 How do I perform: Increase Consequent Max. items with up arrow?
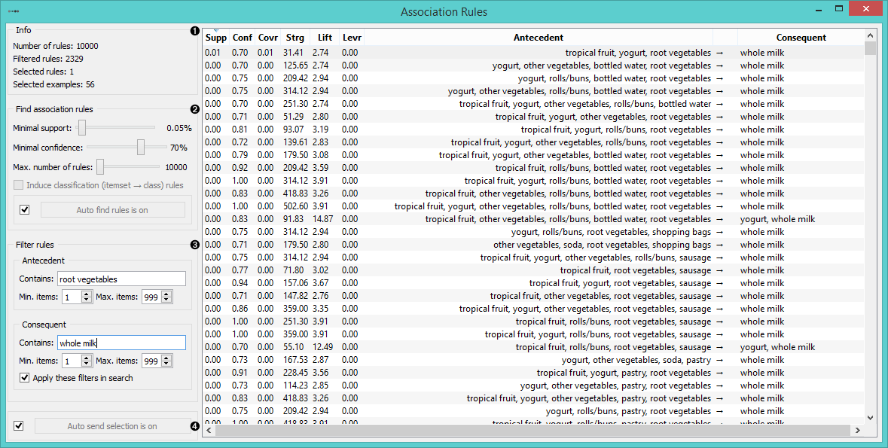pos(166,358)
